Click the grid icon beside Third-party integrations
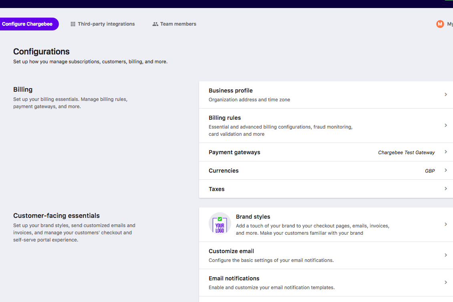Image resolution: width=453 pixels, height=302 pixels. point(73,24)
